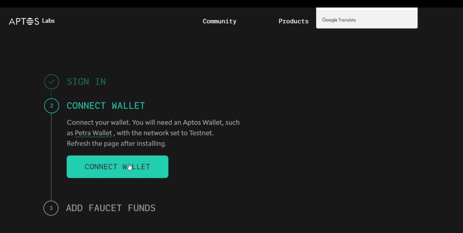Select the SIGN IN step heading
Image resolution: width=463 pixels, height=233 pixels.
pos(86,81)
